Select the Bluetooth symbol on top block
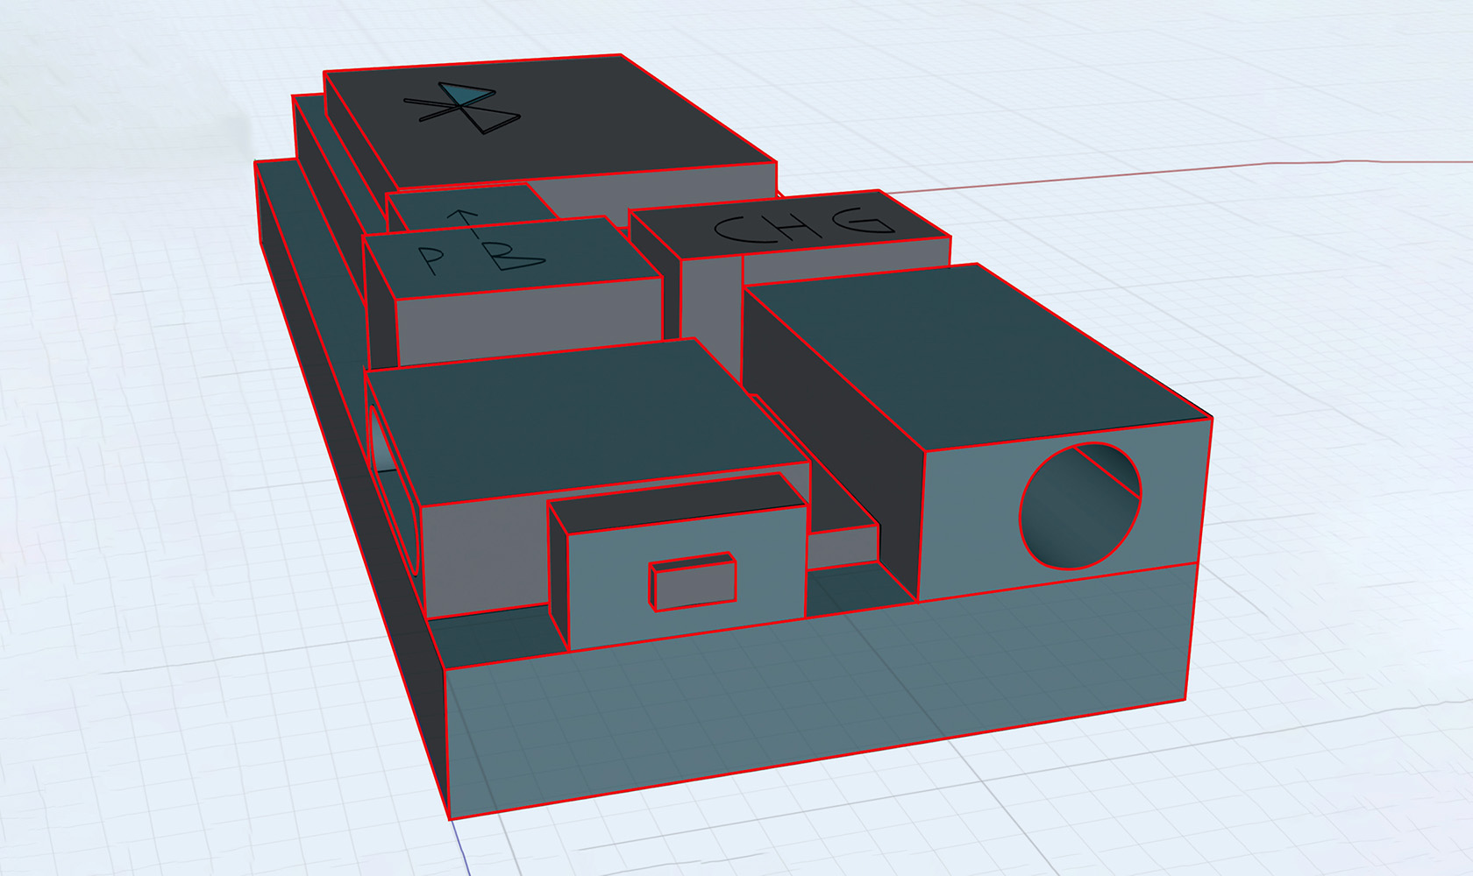 (x=462, y=108)
